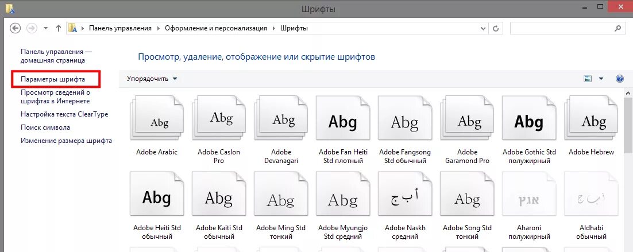
Task: Click the vertical scrollbar thumb
Action: click(x=629, y=125)
